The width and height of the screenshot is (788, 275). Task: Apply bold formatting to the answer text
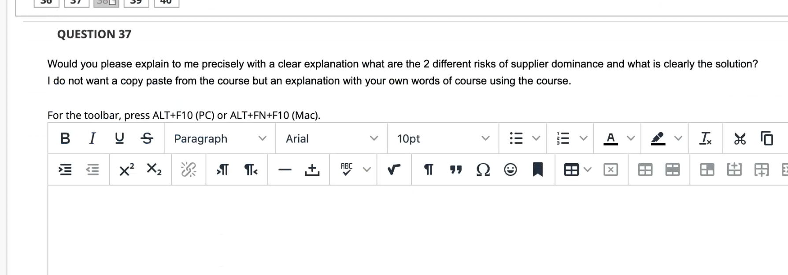click(65, 138)
